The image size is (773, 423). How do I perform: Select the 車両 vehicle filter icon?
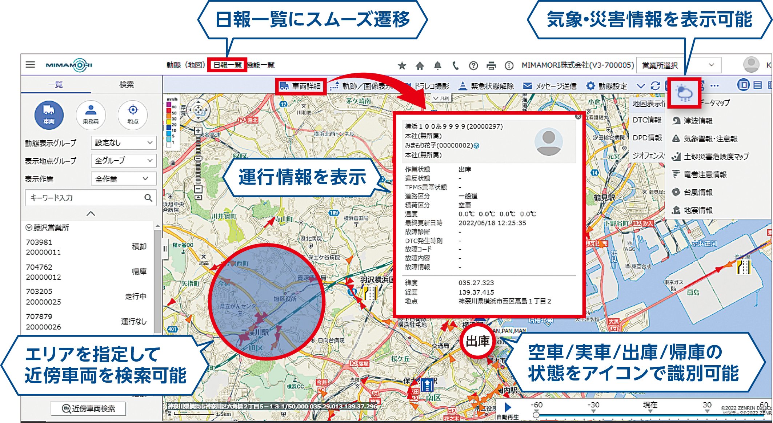tap(49, 115)
